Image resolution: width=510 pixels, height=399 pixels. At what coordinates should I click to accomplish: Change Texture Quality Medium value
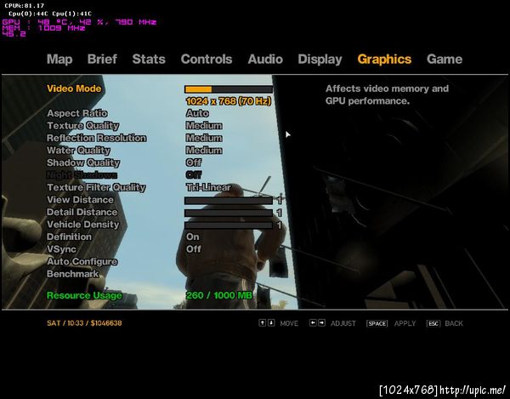click(204, 126)
